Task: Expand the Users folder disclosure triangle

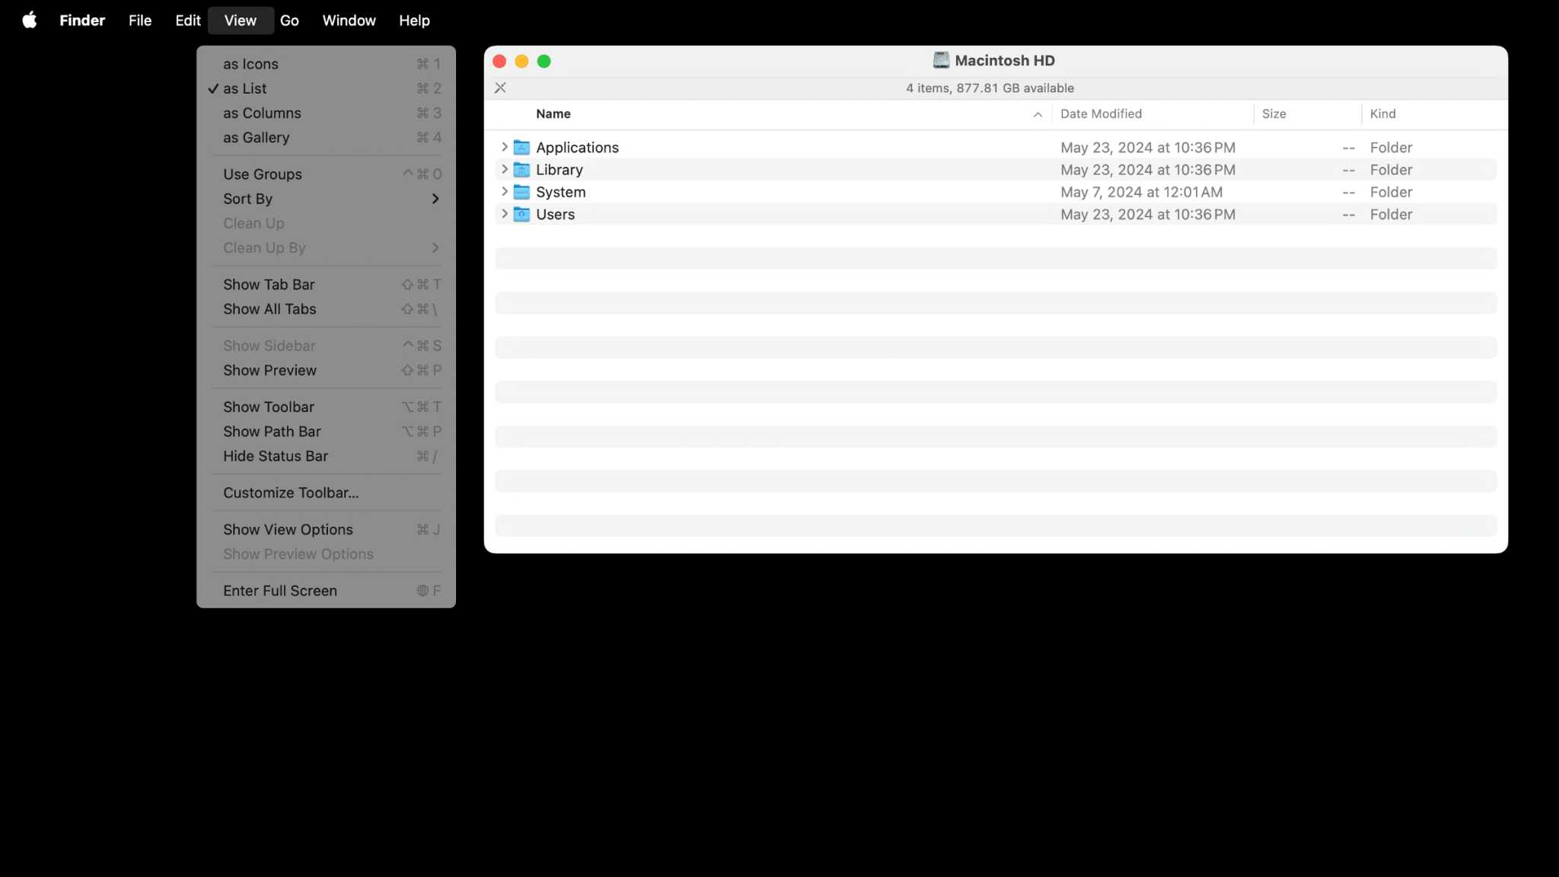Action: tap(505, 214)
